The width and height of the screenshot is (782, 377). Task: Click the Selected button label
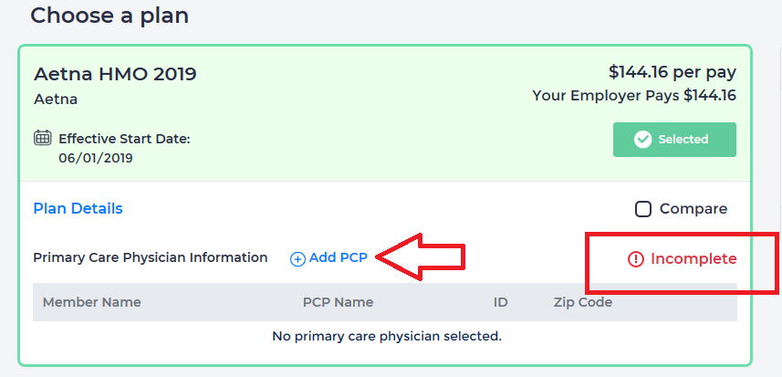point(683,140)
